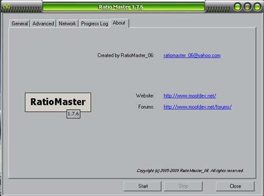264x196 pixels.
Task: Click the infinity app icon in title bar
Action: 6,7
